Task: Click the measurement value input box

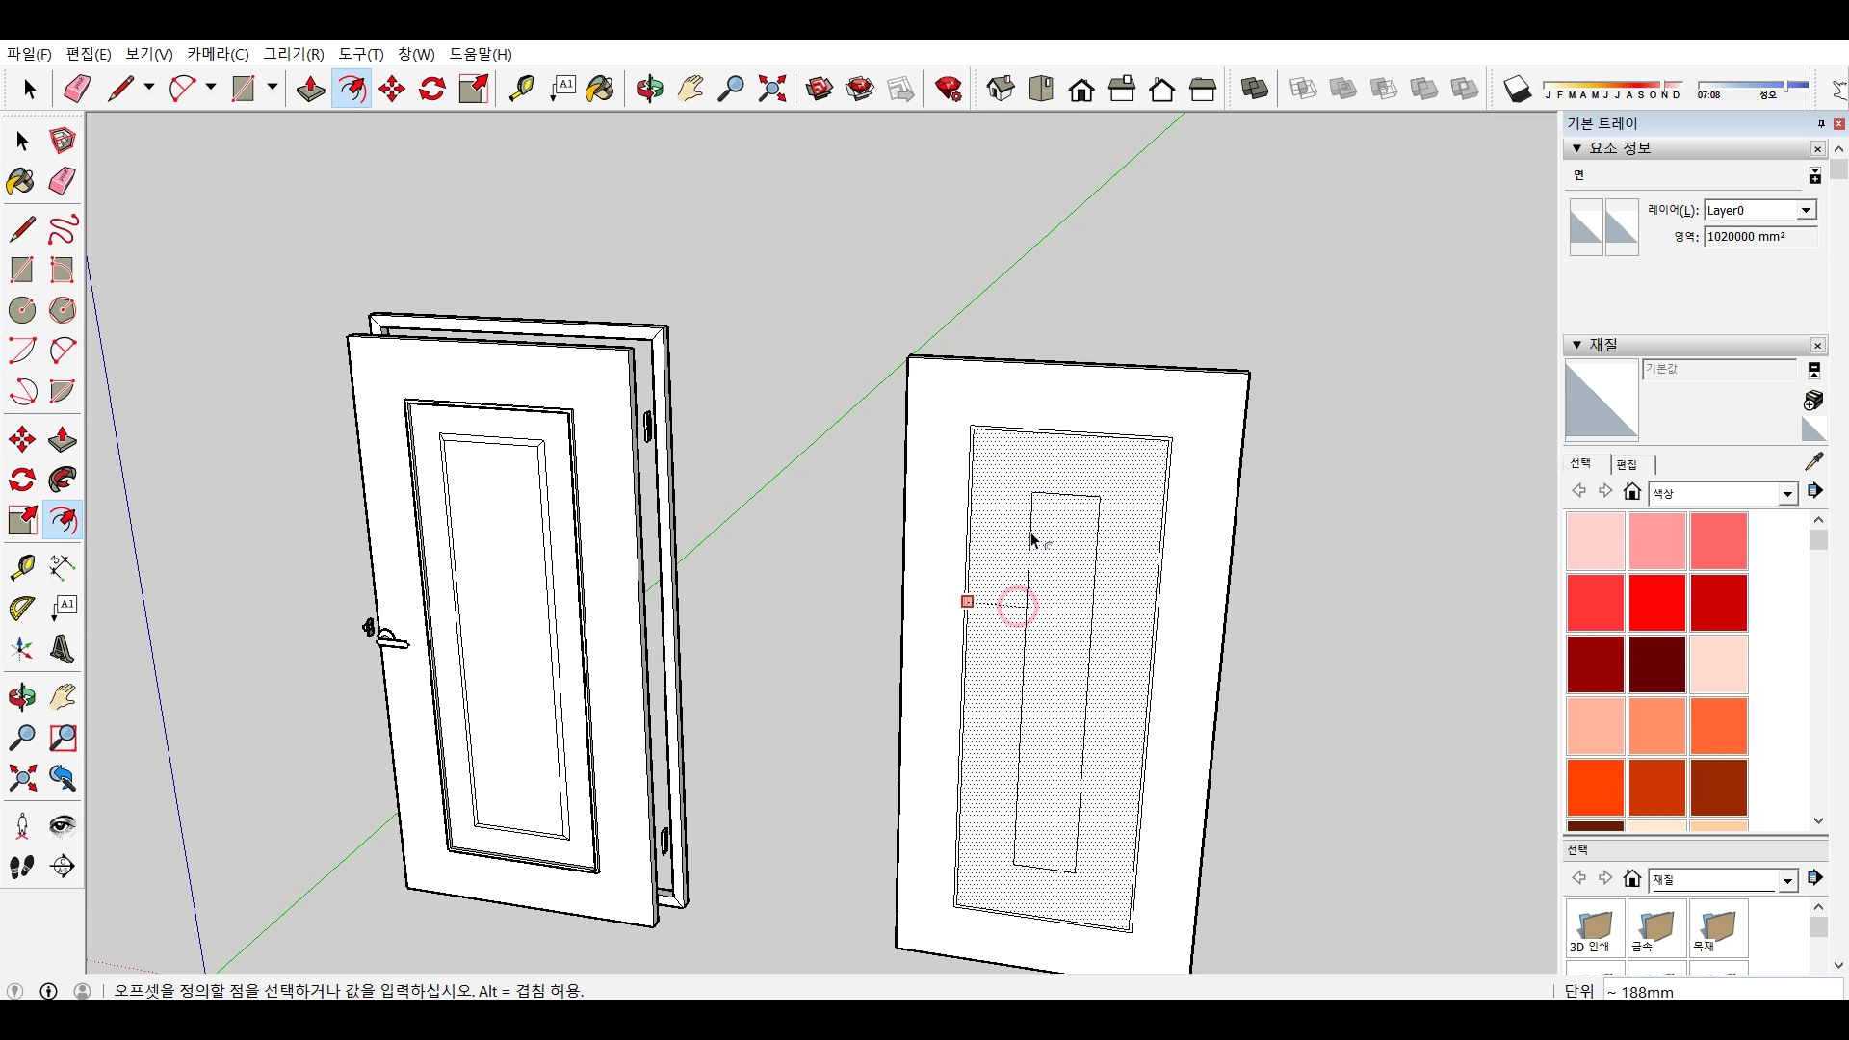Action: pos(1722,991)
